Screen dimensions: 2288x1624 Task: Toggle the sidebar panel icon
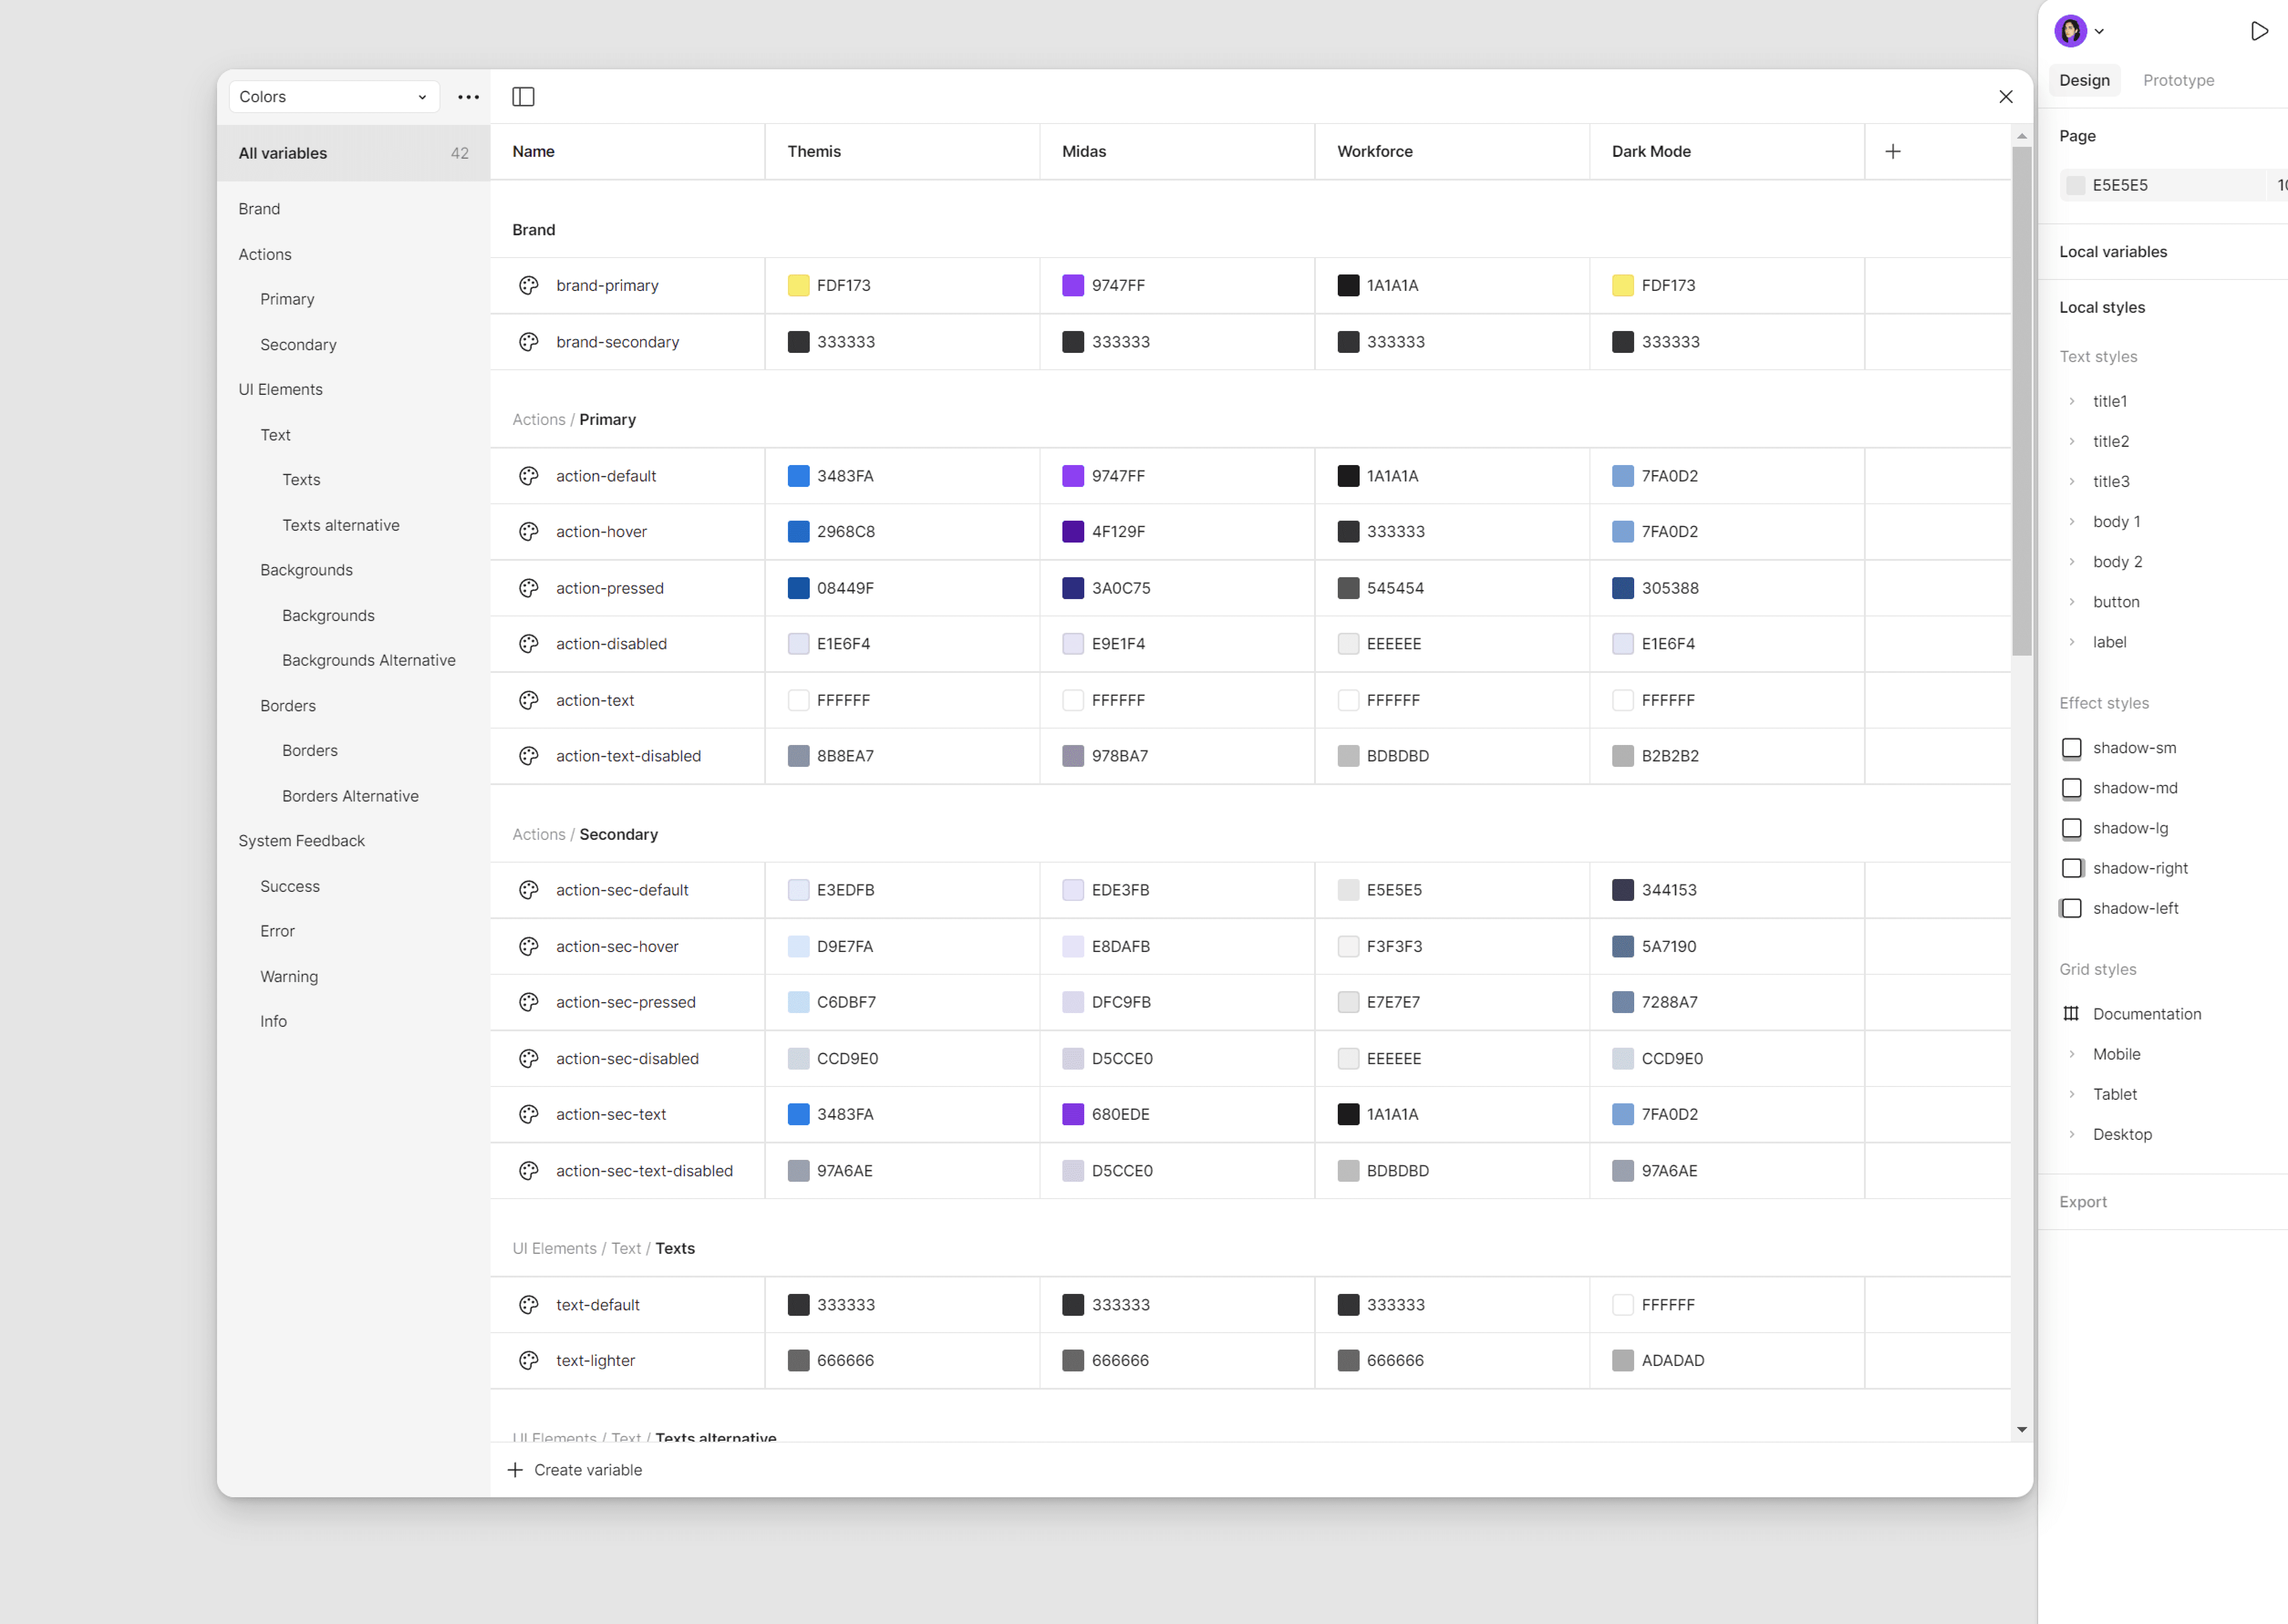coord(523,97)
